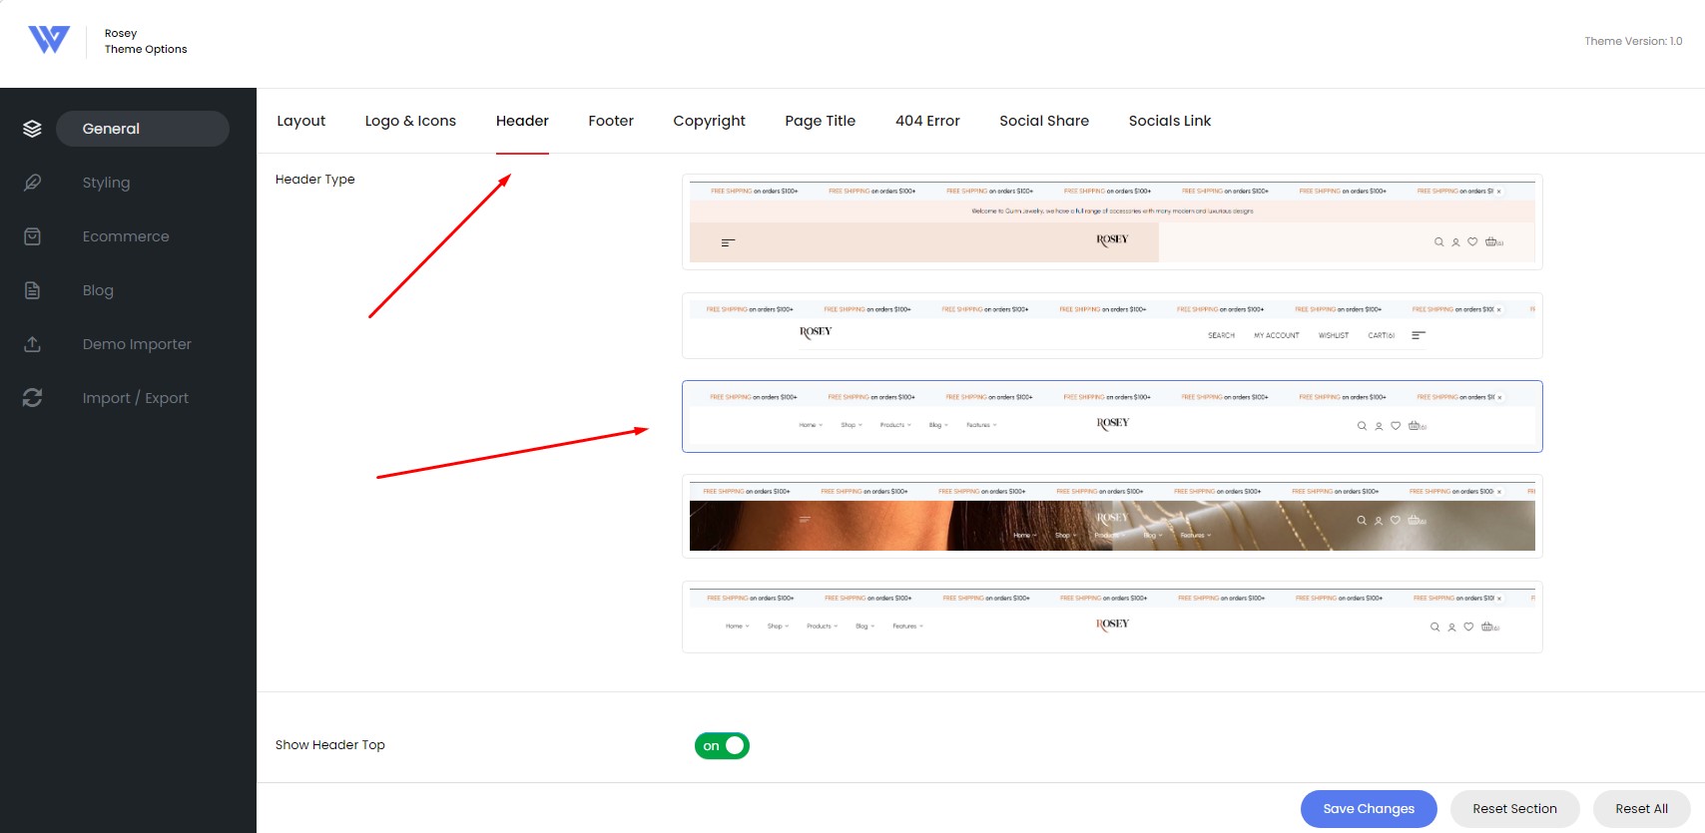Screen dimensions: 1705x833
Task: Select the fourth header type with photo background
Action: [x=1112, y=516]
